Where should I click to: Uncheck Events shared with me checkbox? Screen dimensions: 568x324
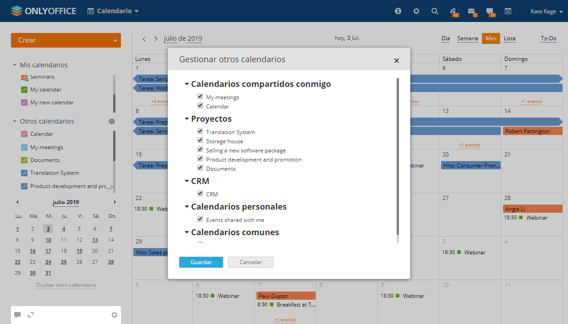[x=200, y=219]
